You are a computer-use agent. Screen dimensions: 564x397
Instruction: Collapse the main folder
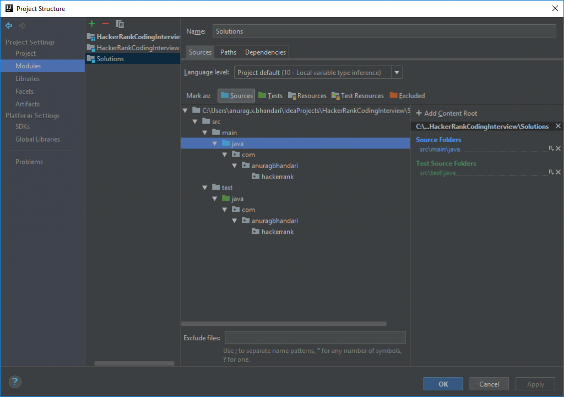coord(205,132)
